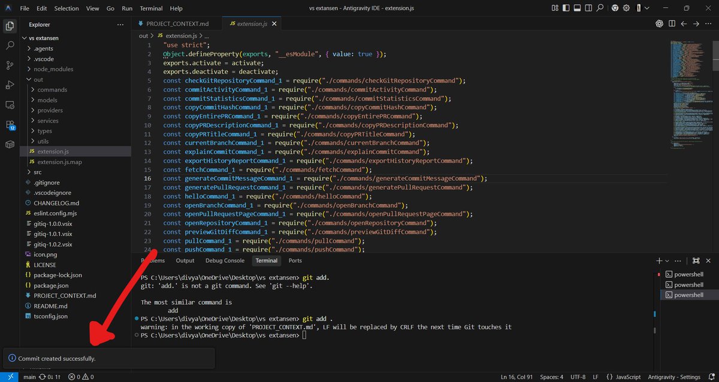Change encoding via UTF-8 status item

click(578, 377)
